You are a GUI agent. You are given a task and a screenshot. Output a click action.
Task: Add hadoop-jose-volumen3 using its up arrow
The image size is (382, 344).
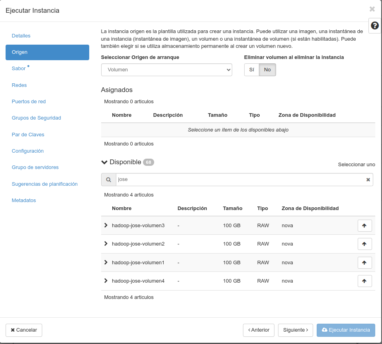[364, 225]
